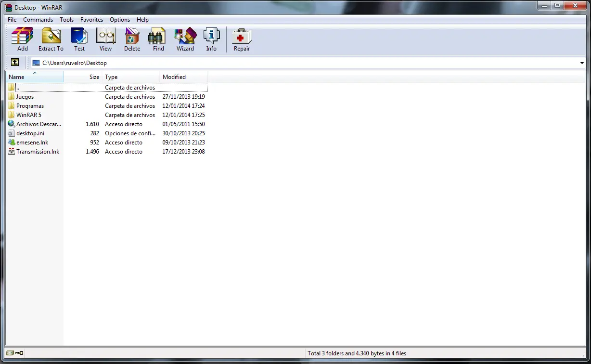Sort by the Name column header
Screen dimensions: 591x364
(x=35, y=77)
